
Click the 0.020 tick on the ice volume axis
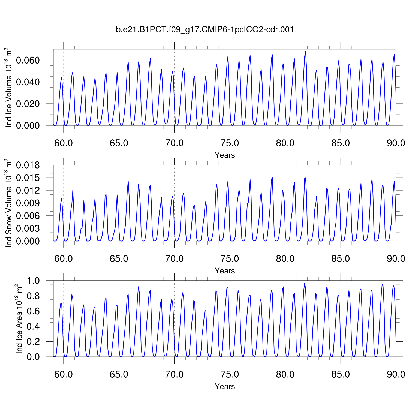pos(28,104)
